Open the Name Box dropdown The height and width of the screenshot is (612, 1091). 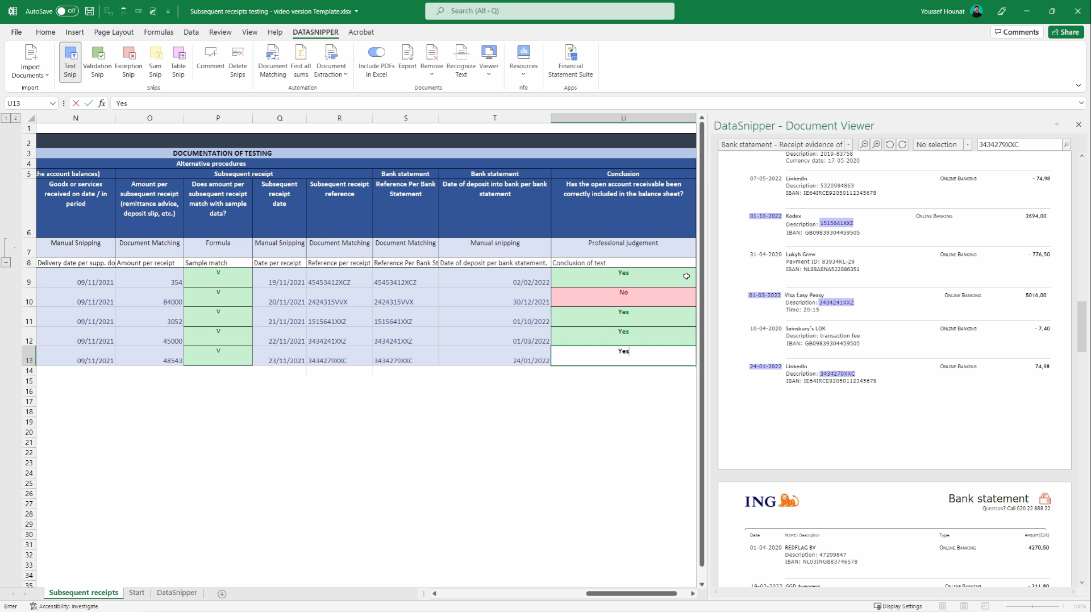click(53, 103)
